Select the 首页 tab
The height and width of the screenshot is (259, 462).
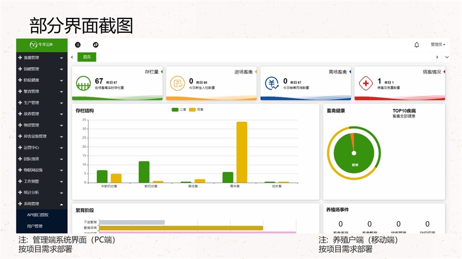click(x=87, y=57)
